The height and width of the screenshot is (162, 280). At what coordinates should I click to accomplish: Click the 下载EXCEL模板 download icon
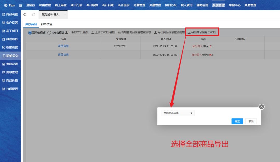[67, 32]
